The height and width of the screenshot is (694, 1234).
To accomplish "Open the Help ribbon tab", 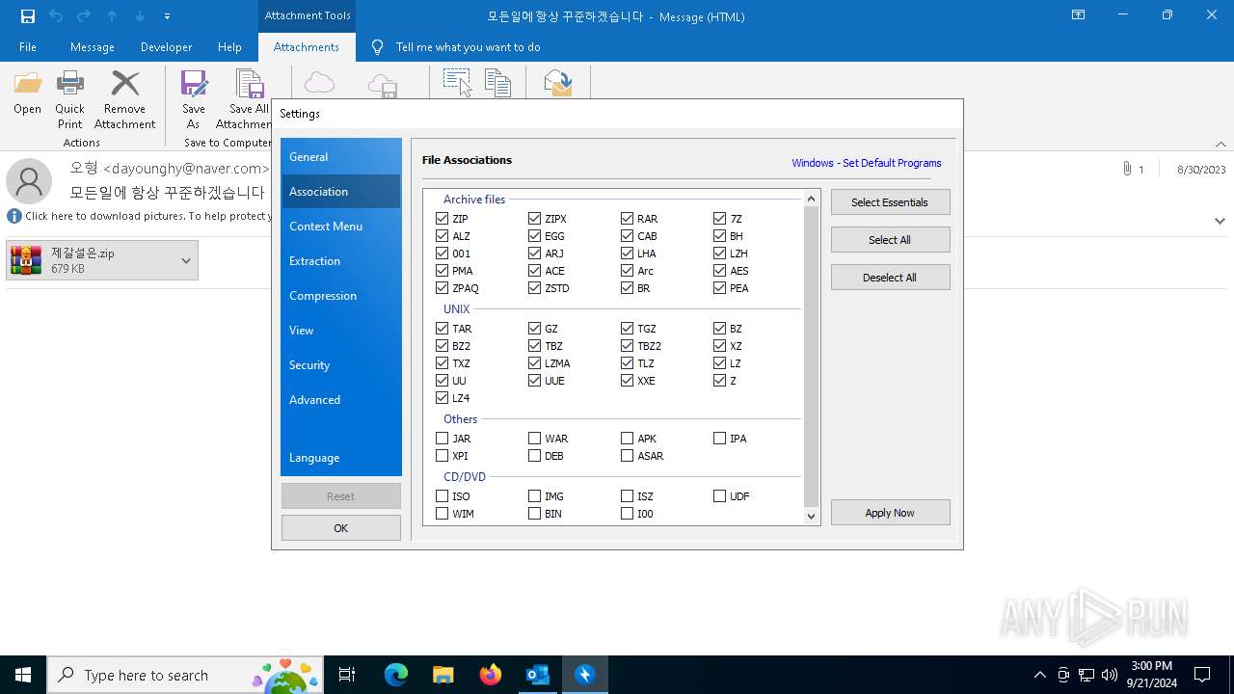I will click(229, 46).
